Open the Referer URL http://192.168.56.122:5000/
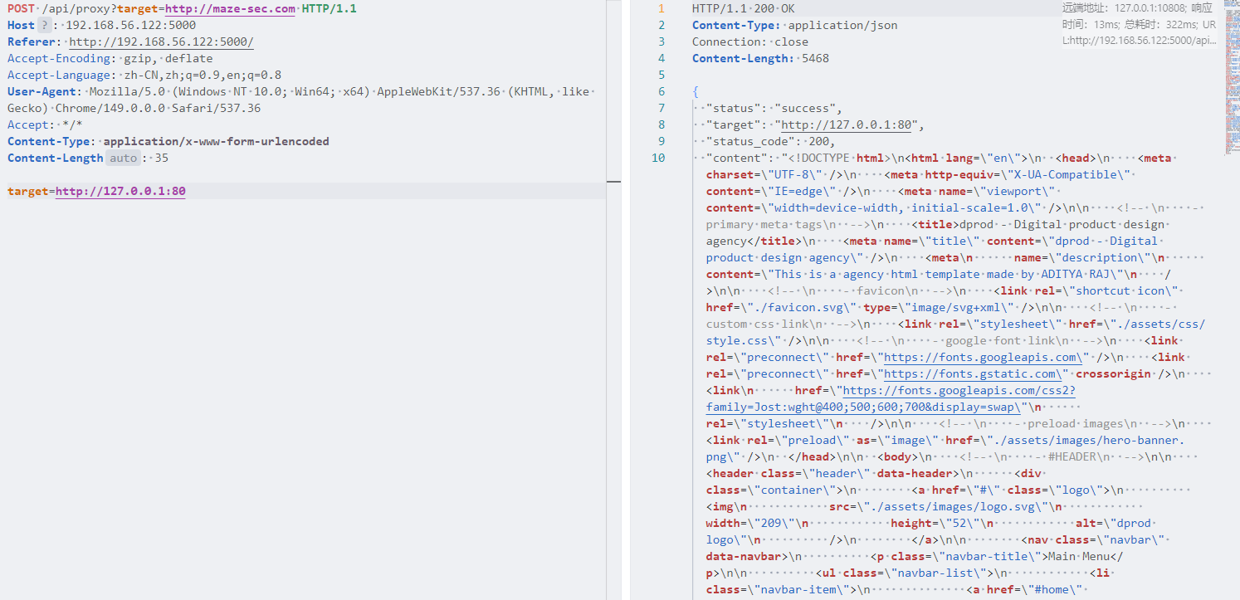This screenshot has height=600, width=1240. pyautogui.click(x=161, y=41)
